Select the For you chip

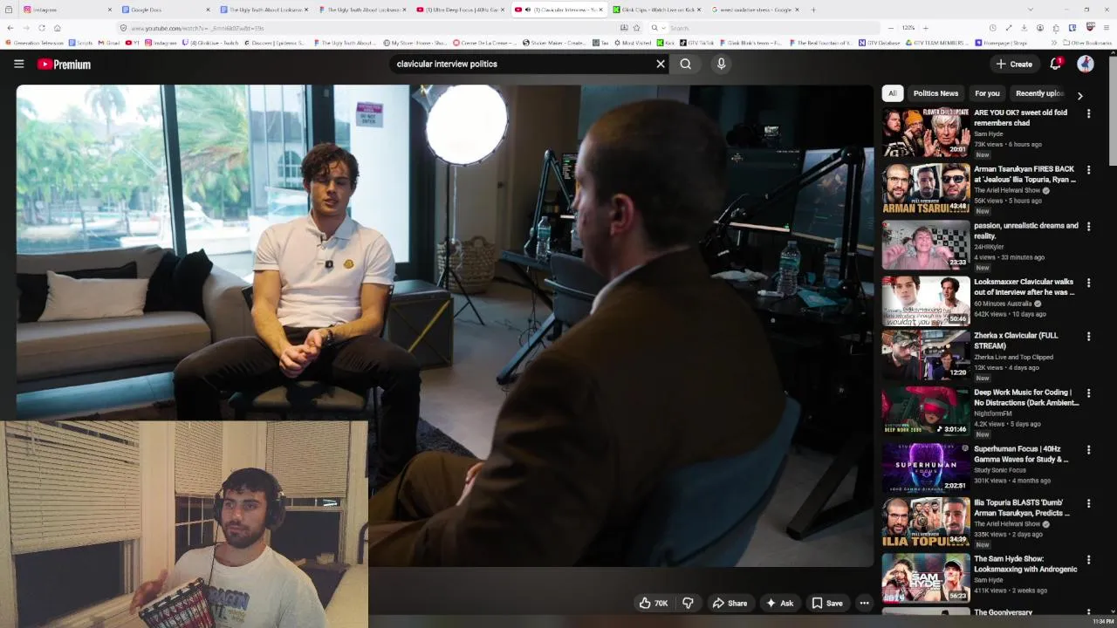(x=987, y=93)
